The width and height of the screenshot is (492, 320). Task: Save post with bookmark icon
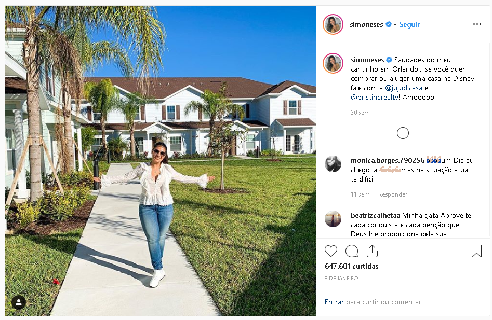coord(476,251)
